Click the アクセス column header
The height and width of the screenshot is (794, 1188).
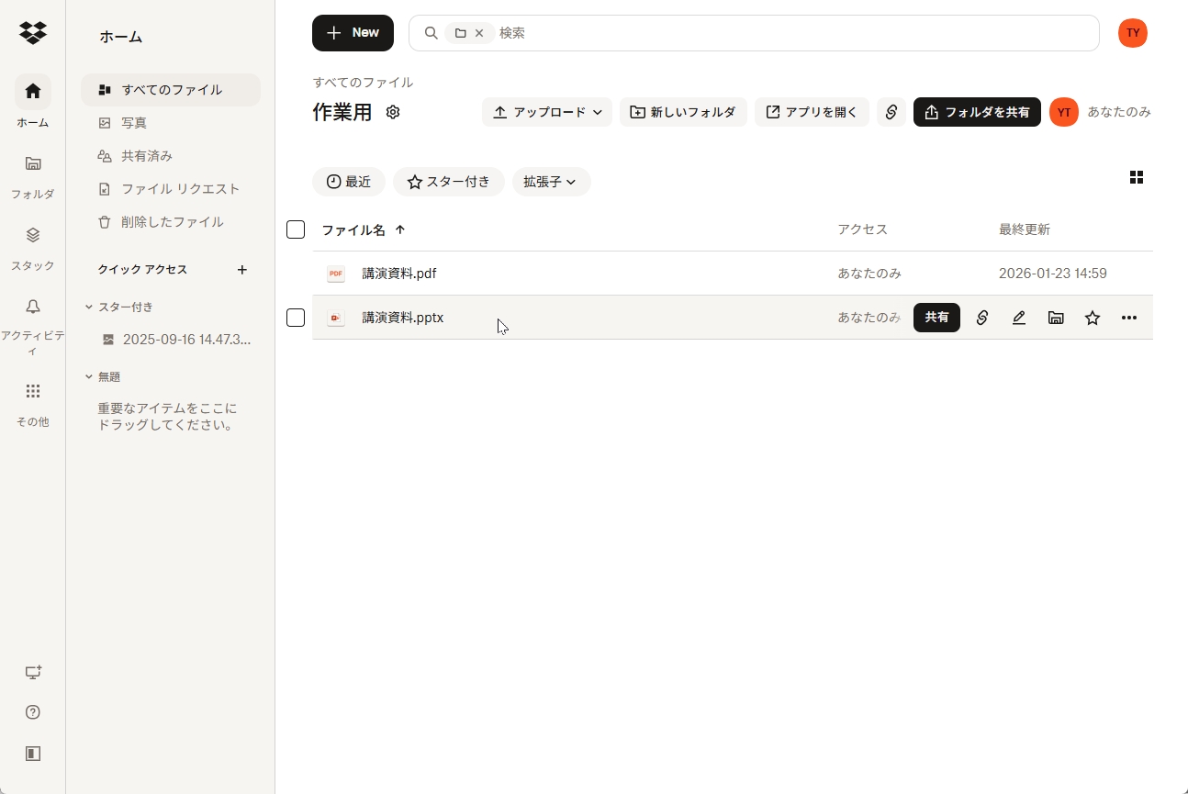pos(862,229)
